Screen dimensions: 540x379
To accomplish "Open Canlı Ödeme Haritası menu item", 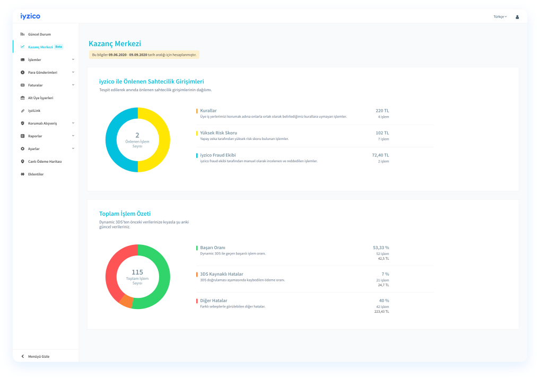I will pos(46,162).
